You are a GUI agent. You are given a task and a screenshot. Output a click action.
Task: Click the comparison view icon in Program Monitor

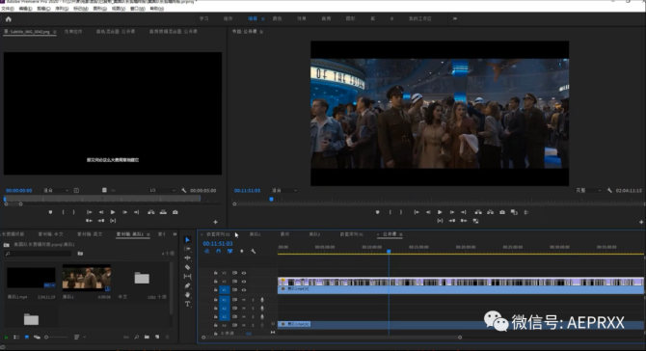click(x=514, y=212)
